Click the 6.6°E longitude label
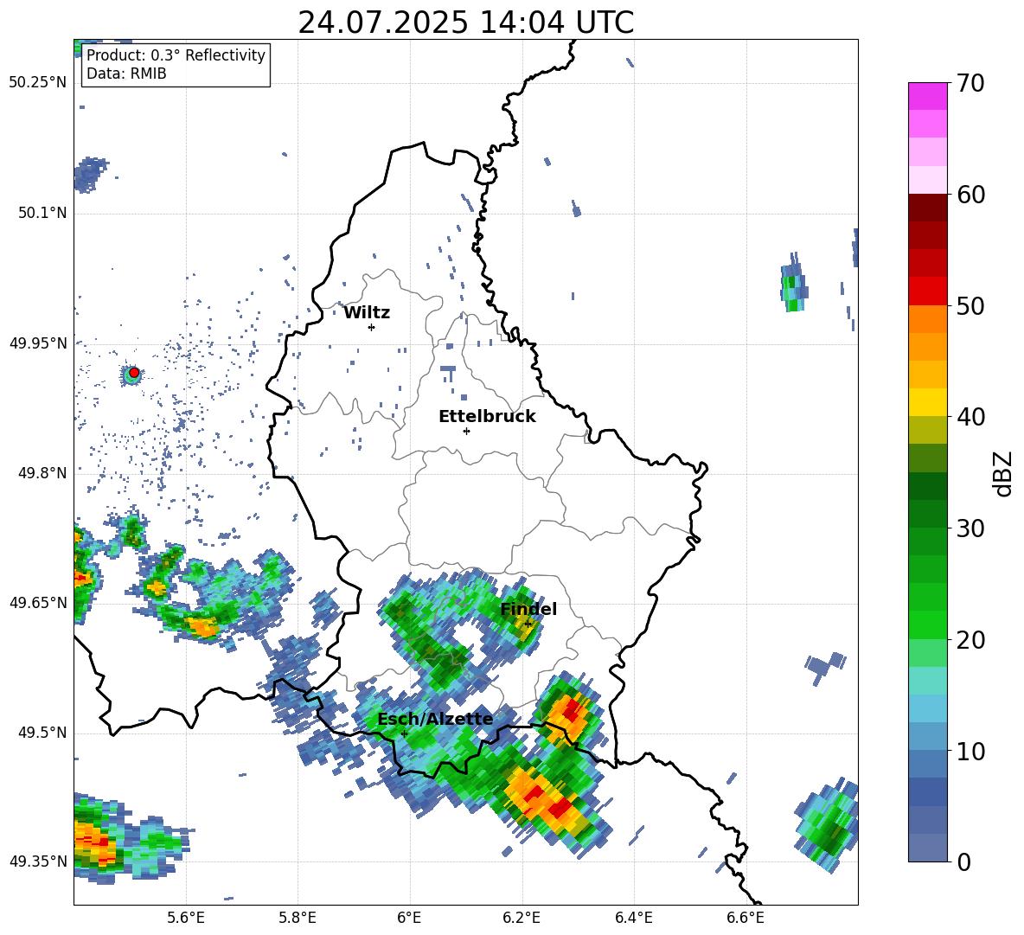This screenshot has width=1024, height=935. click(746, 918)
